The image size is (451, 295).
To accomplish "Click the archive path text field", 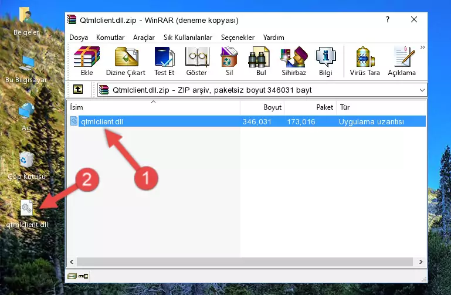I will point(262,90).
